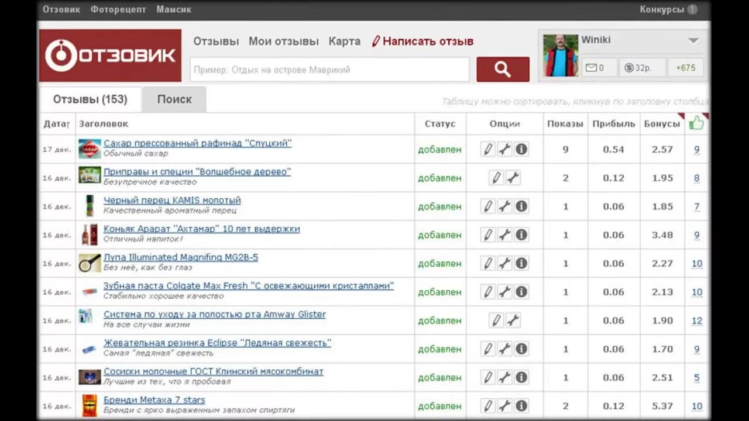Open the Карта menu item
The height and width of the screenshot is (421, 749).
pyautogui.click(x=345, y=42)
